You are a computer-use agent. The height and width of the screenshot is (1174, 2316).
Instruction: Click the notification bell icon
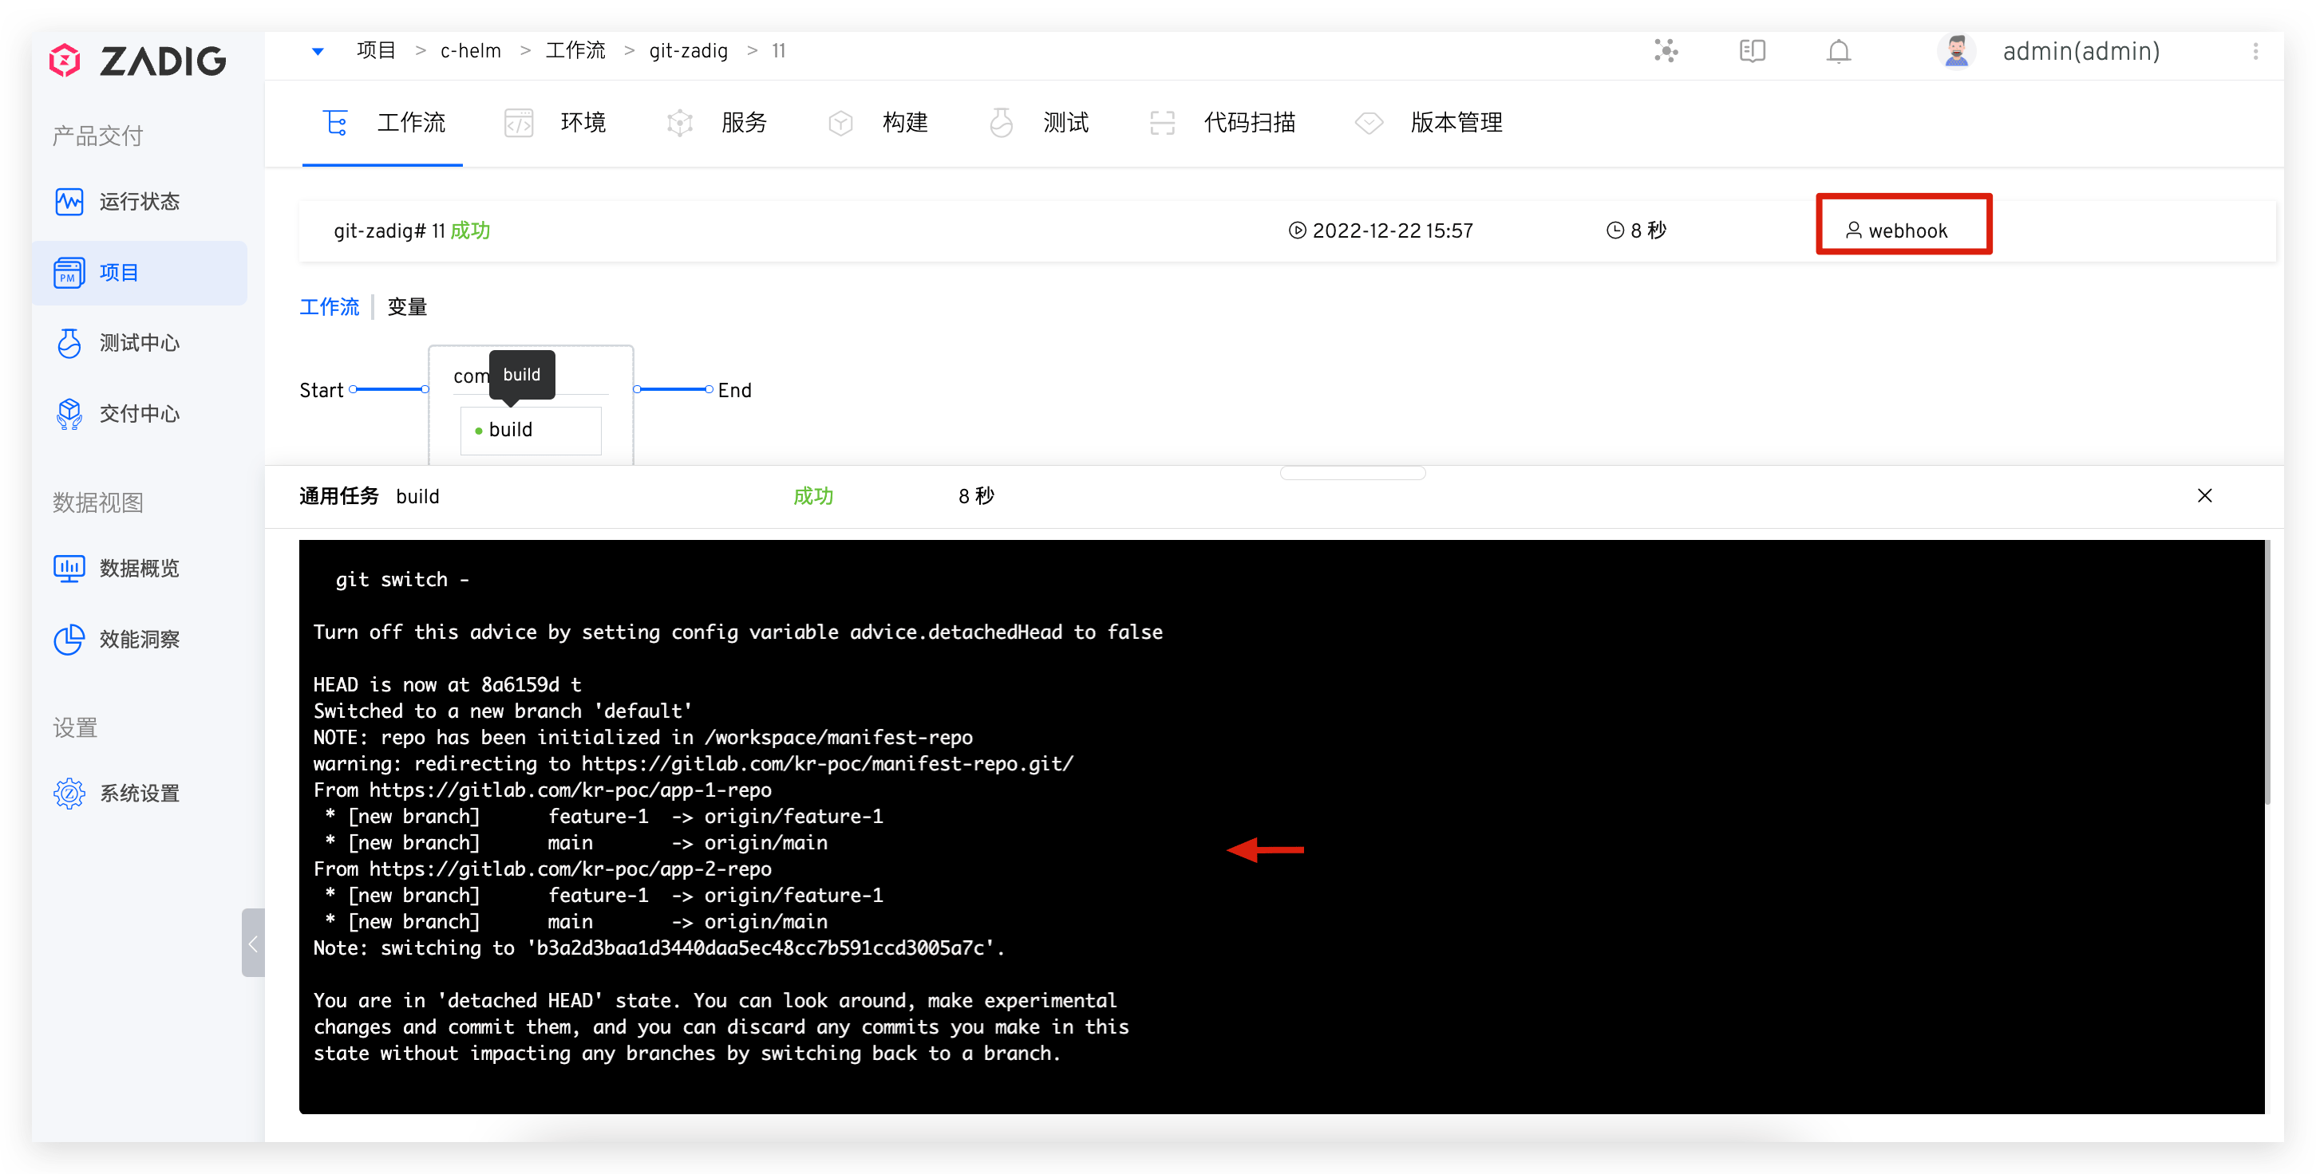1839,52
